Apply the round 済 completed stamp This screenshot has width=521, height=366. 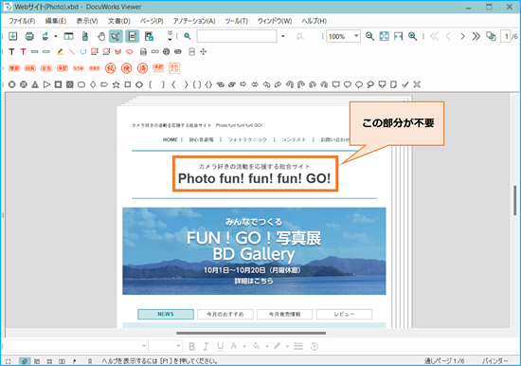(x=142, y=68)
